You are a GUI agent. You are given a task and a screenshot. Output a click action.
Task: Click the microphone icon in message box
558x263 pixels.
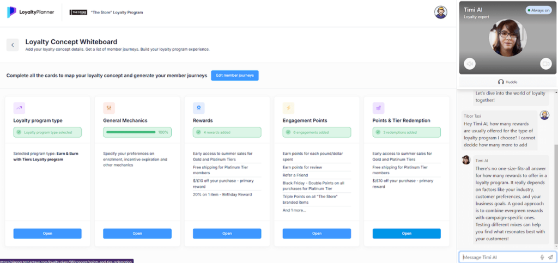tap(542, 257)
